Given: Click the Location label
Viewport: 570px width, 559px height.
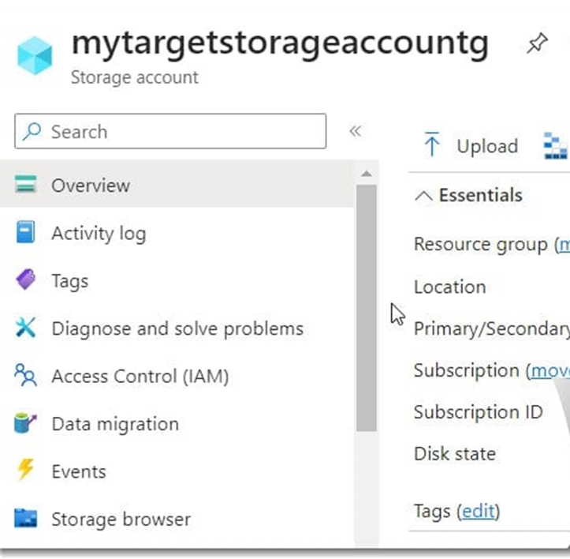Looking at the screenshot, I should 450,287.
